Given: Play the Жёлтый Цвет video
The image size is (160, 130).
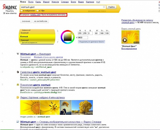Looking at the screenshot, I should (124, 40).
